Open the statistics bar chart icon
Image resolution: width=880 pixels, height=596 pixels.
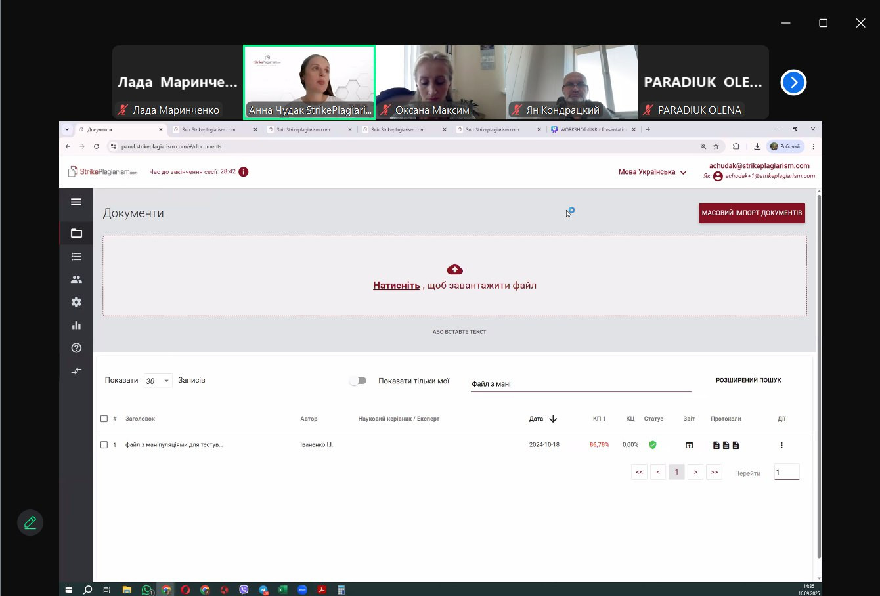76,325
